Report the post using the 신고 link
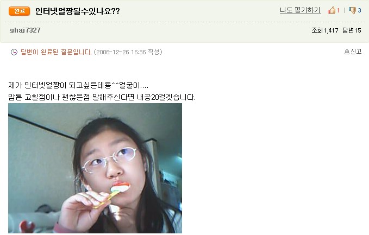The width and height of the screenshot is (369, 235). tap(356, 52)
